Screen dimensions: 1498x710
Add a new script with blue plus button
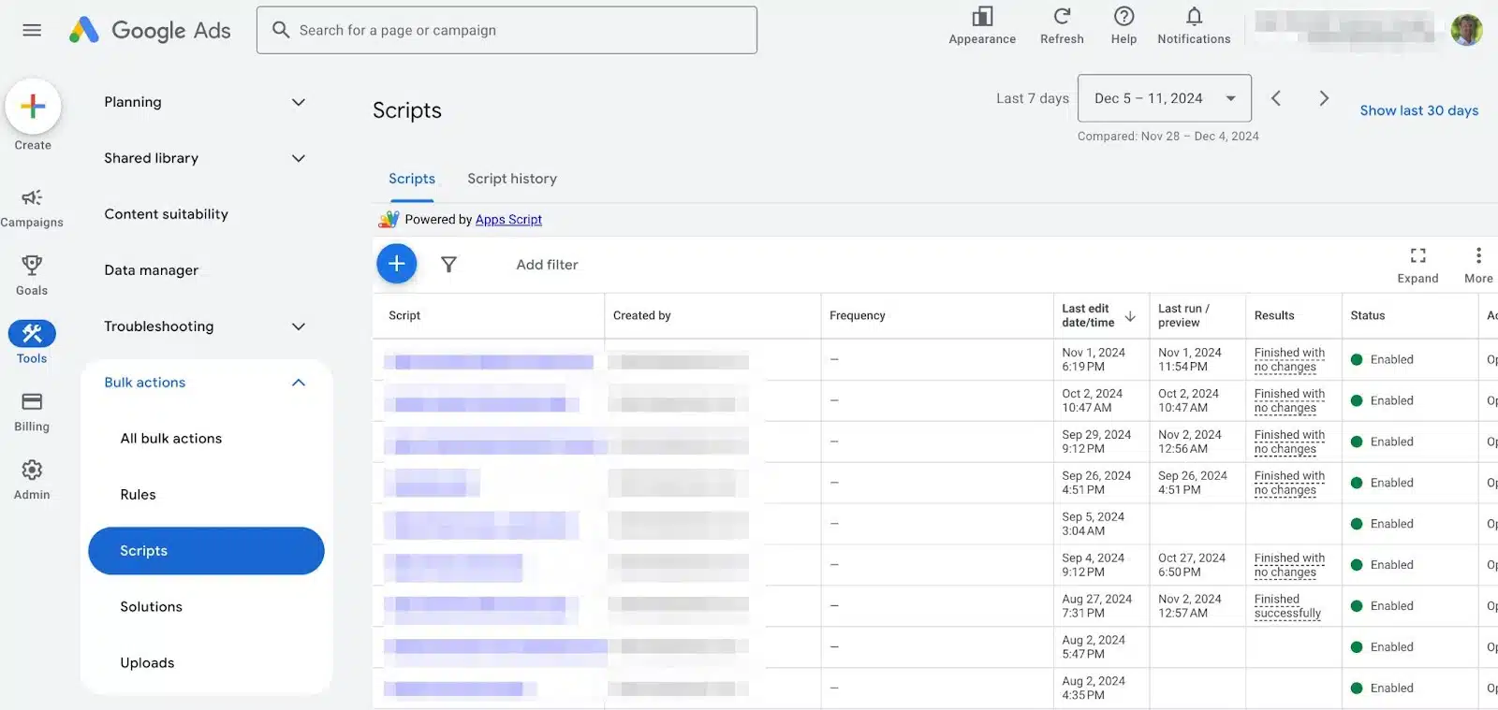pos(397,264)
